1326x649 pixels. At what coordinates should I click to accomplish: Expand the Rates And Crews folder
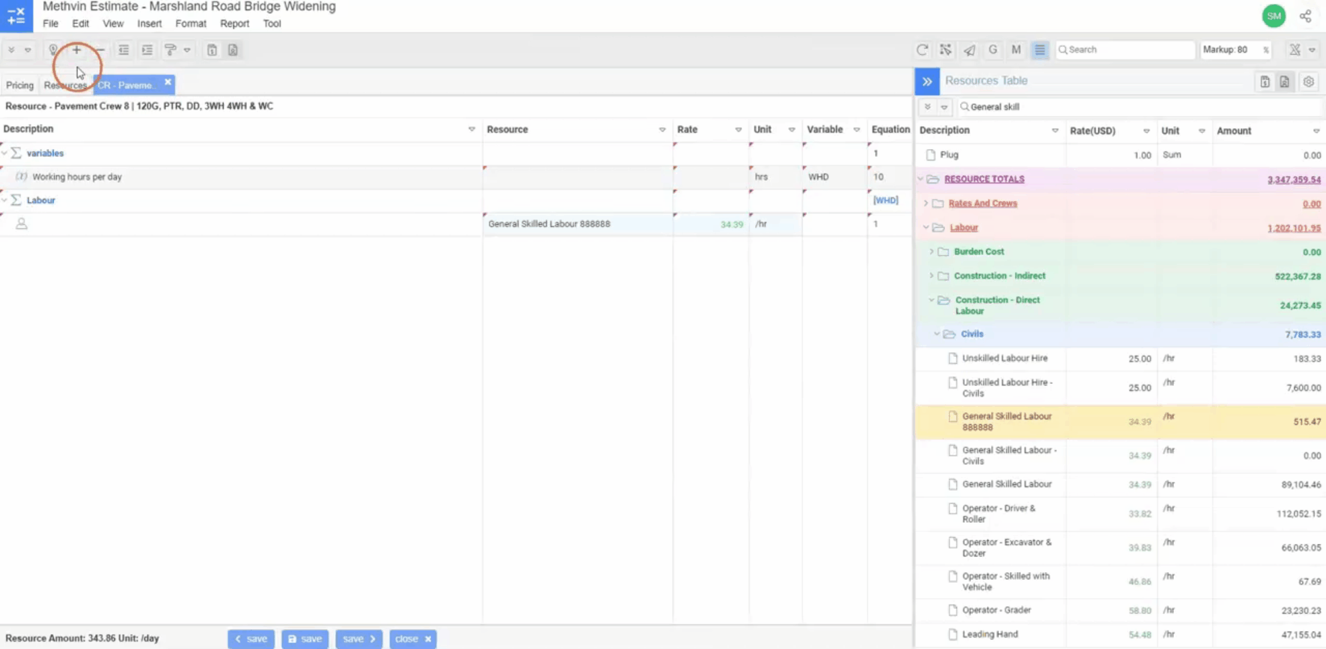(x=926, y=203)
